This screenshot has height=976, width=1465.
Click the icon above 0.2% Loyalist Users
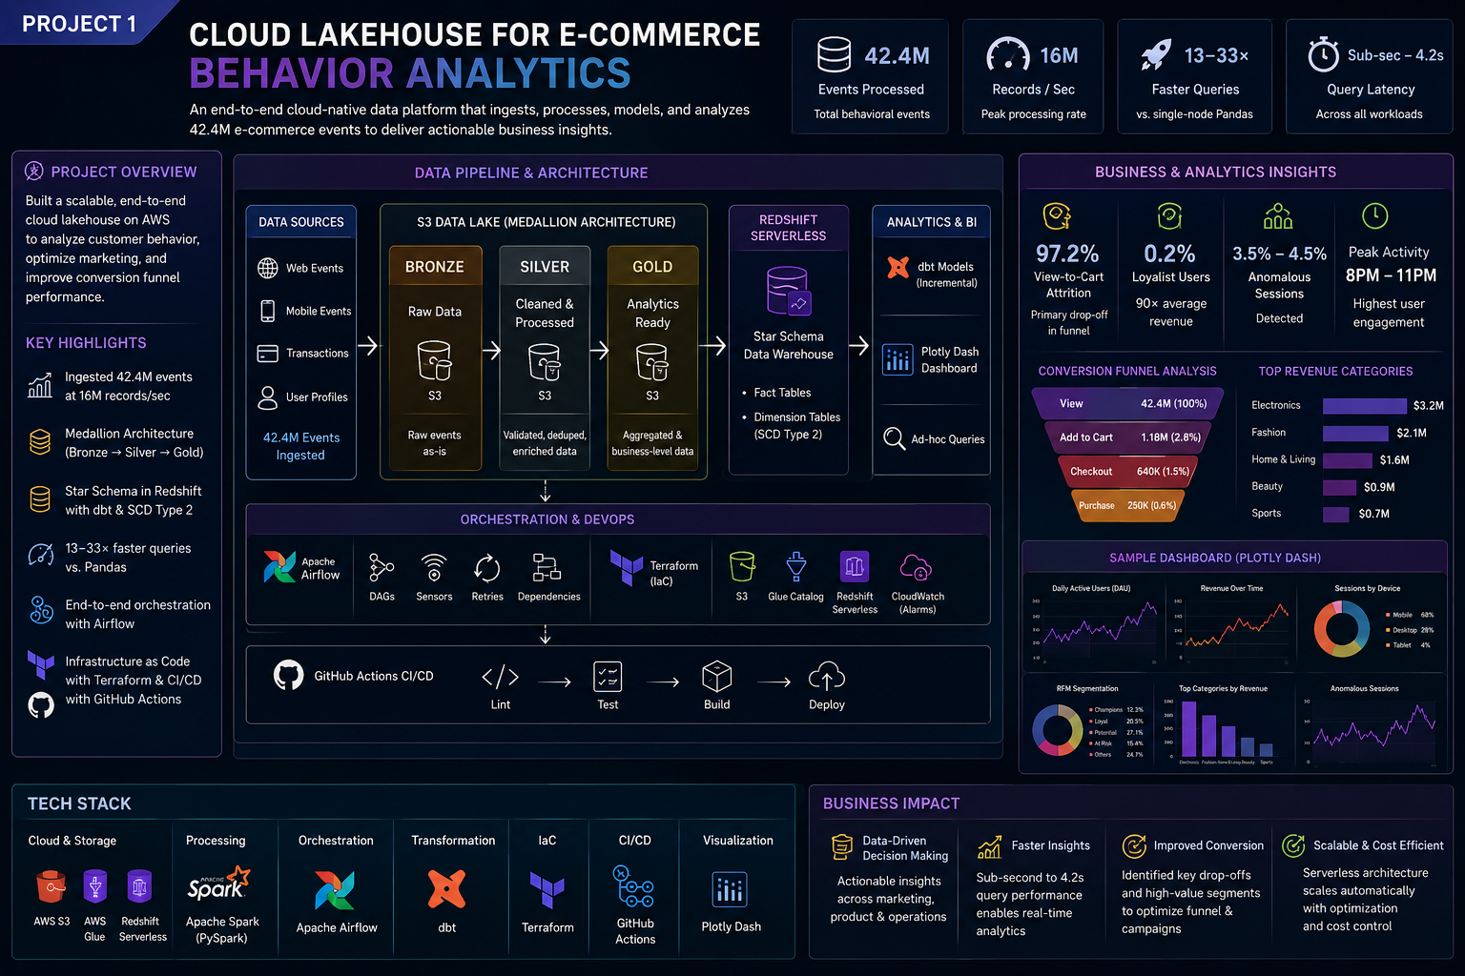(1169, 216)
